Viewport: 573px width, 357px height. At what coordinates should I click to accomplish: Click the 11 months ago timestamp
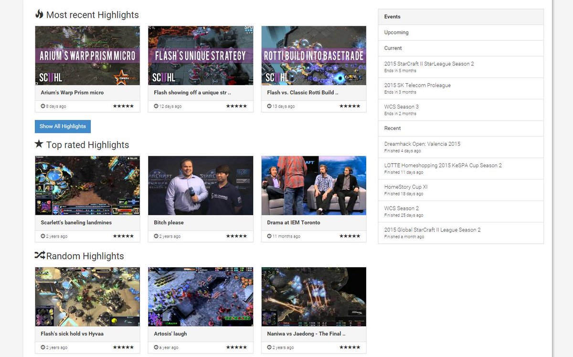coord(286,237)
